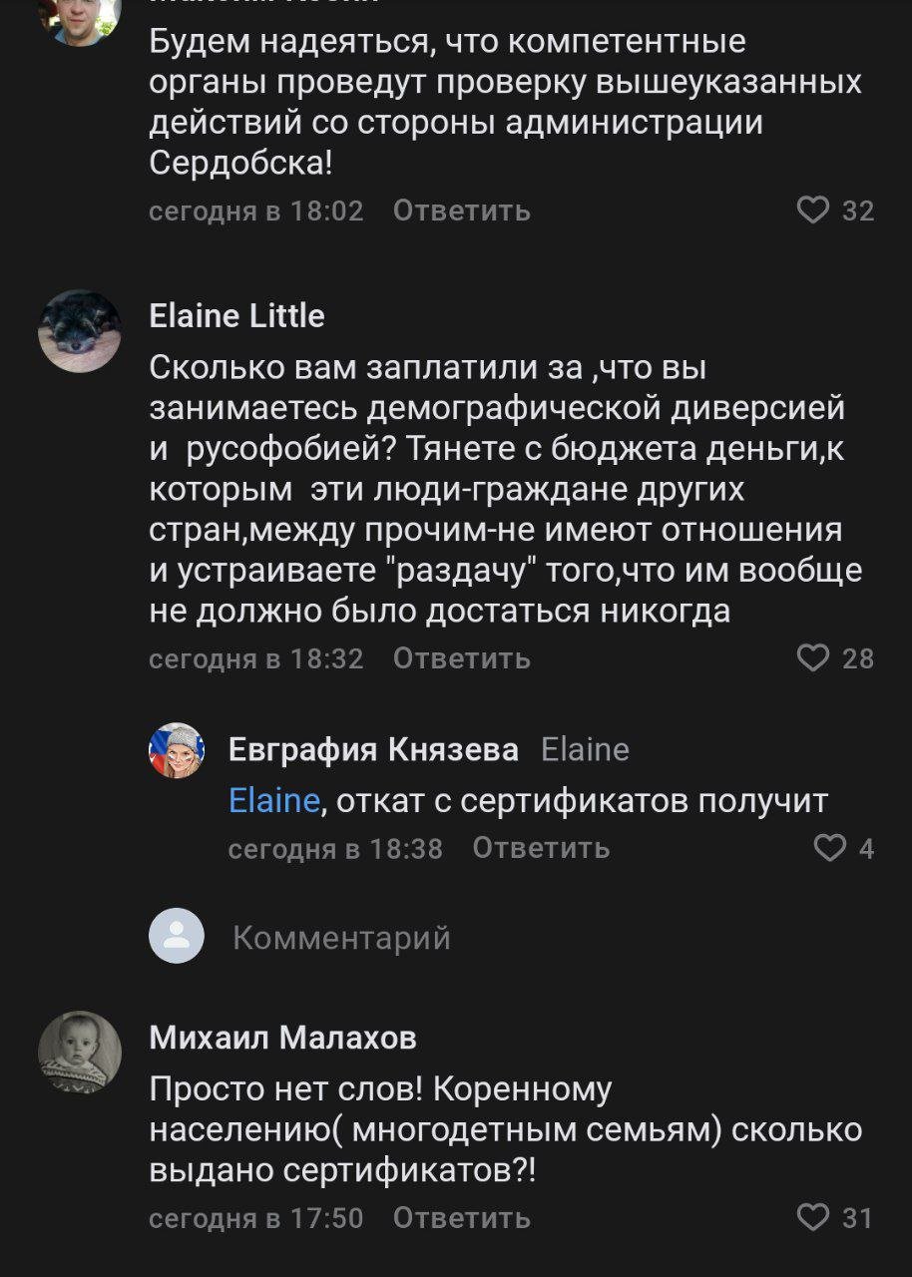Open Евграфия Князева's avatar
The width and height of the screenshot is (912, 1277).
coord(177,750)
